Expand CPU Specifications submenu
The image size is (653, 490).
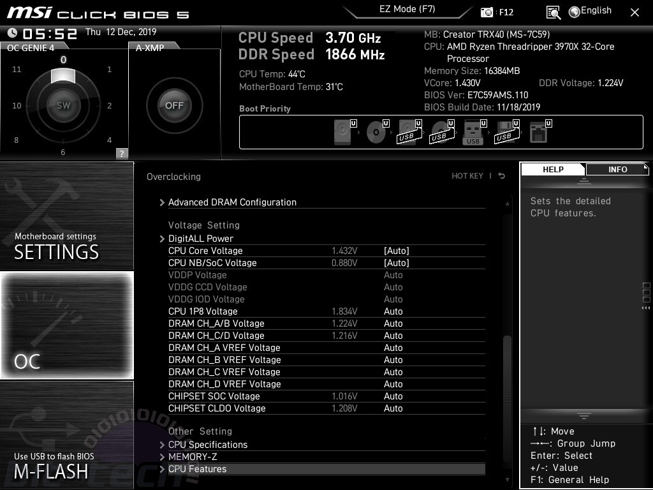pos(322,445)
